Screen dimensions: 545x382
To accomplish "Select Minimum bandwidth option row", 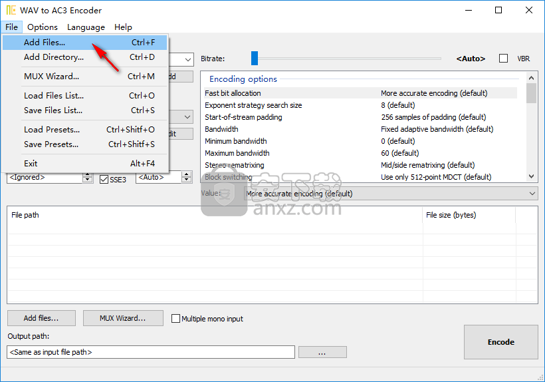I will 360,141.
